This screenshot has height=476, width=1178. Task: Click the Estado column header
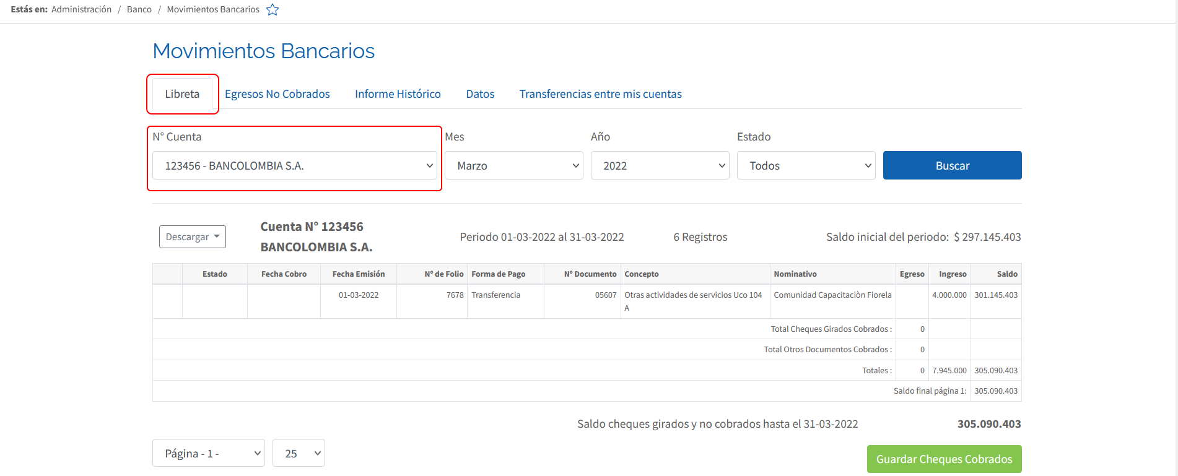[215, 274]
